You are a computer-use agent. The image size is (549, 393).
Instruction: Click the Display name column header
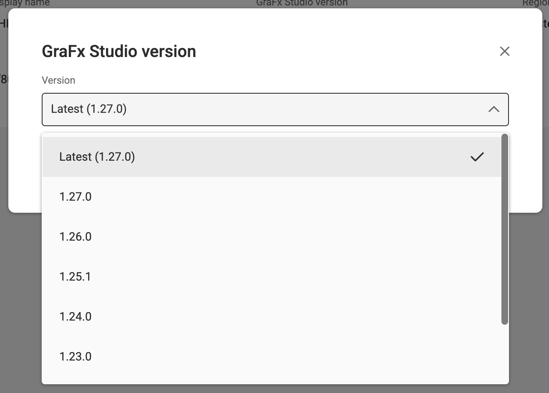click(25, 3)
